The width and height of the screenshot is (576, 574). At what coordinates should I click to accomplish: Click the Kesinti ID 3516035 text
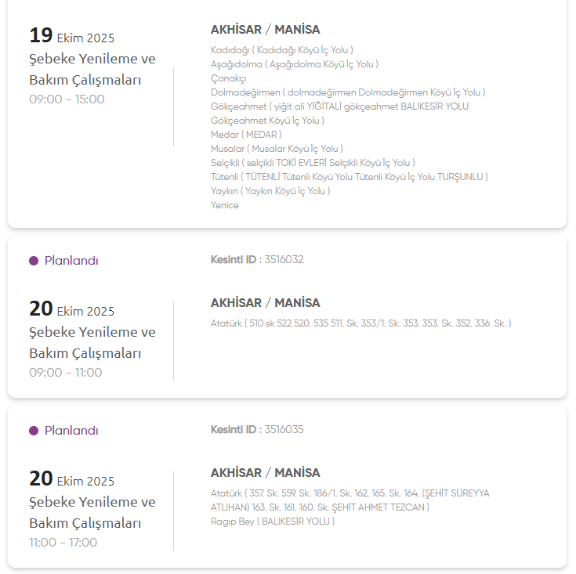(257, 429)
